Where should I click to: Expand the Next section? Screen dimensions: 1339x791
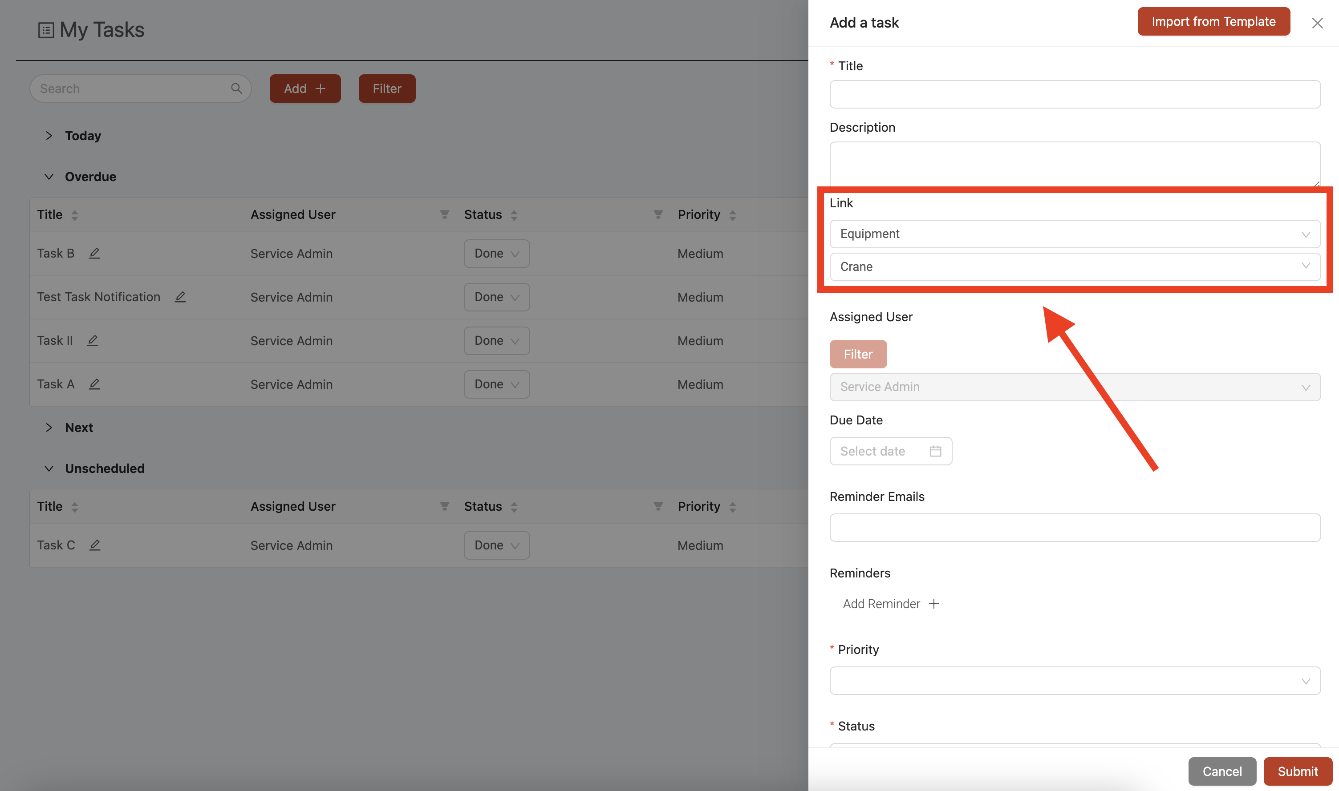pos(49,428)
